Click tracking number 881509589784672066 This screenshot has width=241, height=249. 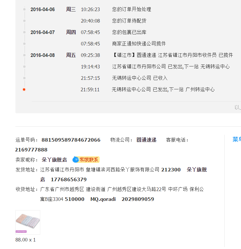click(71, 140)
